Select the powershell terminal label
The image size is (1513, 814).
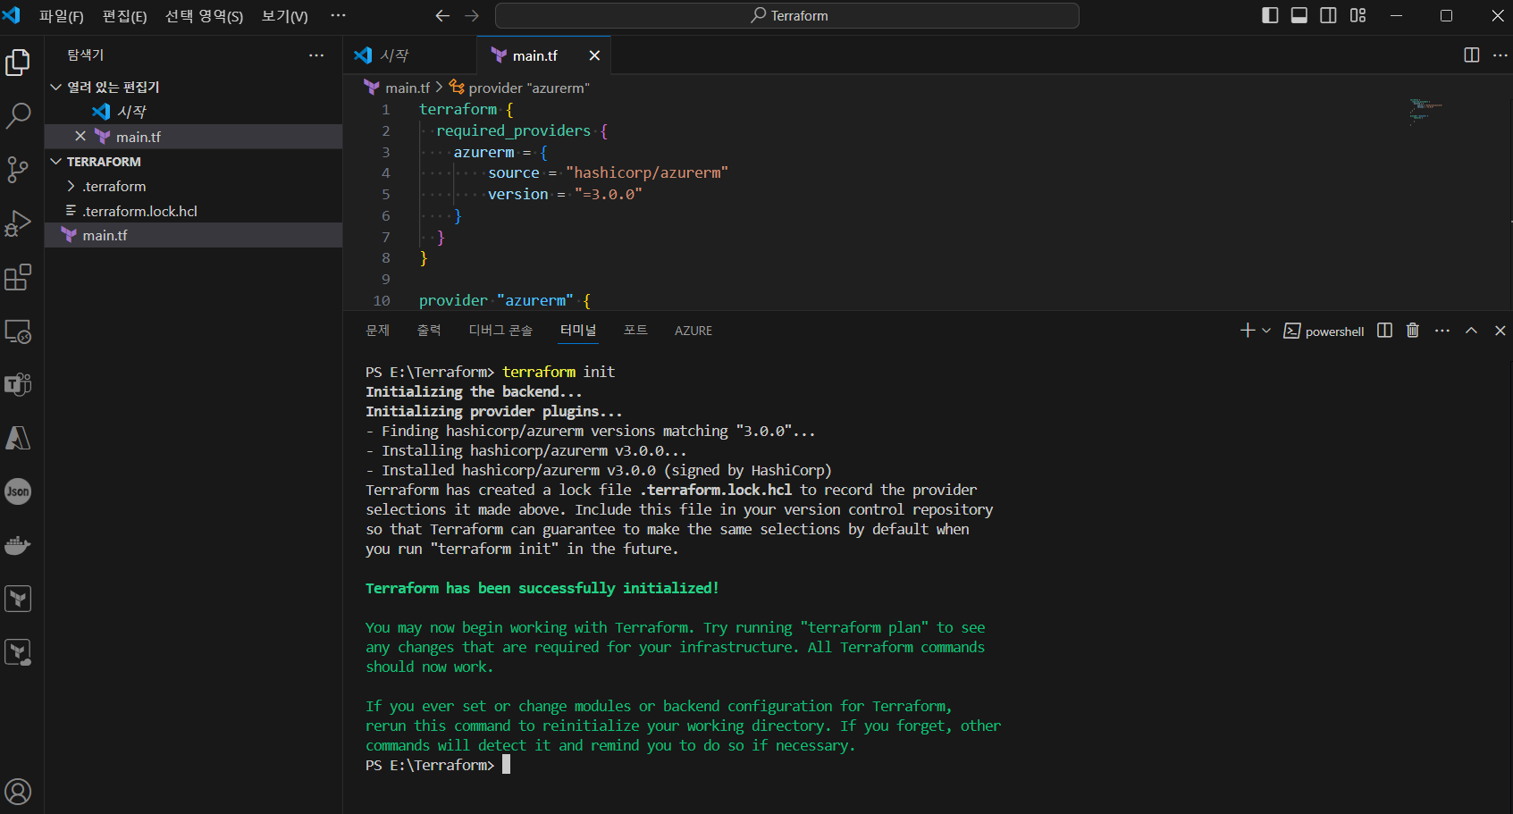[1324, 331]
